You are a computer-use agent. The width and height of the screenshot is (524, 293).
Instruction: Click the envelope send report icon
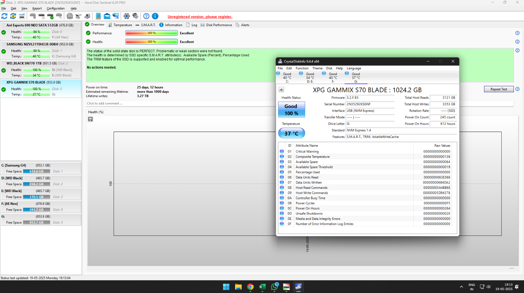pyautogui.click(x=107, y=16)
